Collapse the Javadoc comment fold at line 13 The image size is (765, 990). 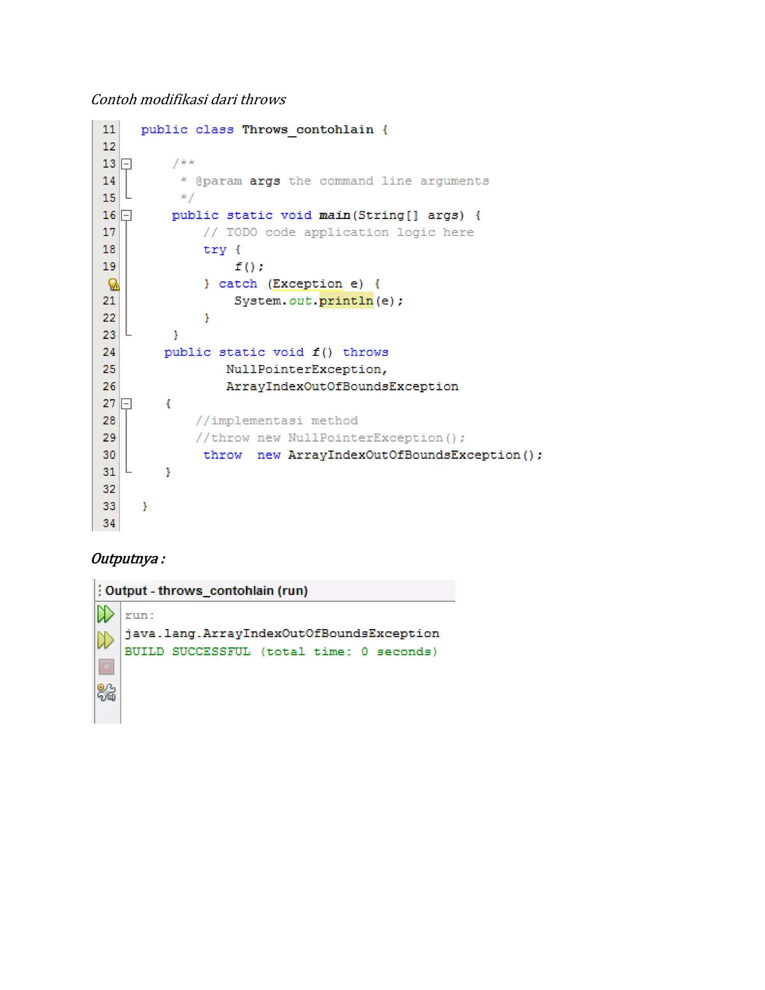127,164
